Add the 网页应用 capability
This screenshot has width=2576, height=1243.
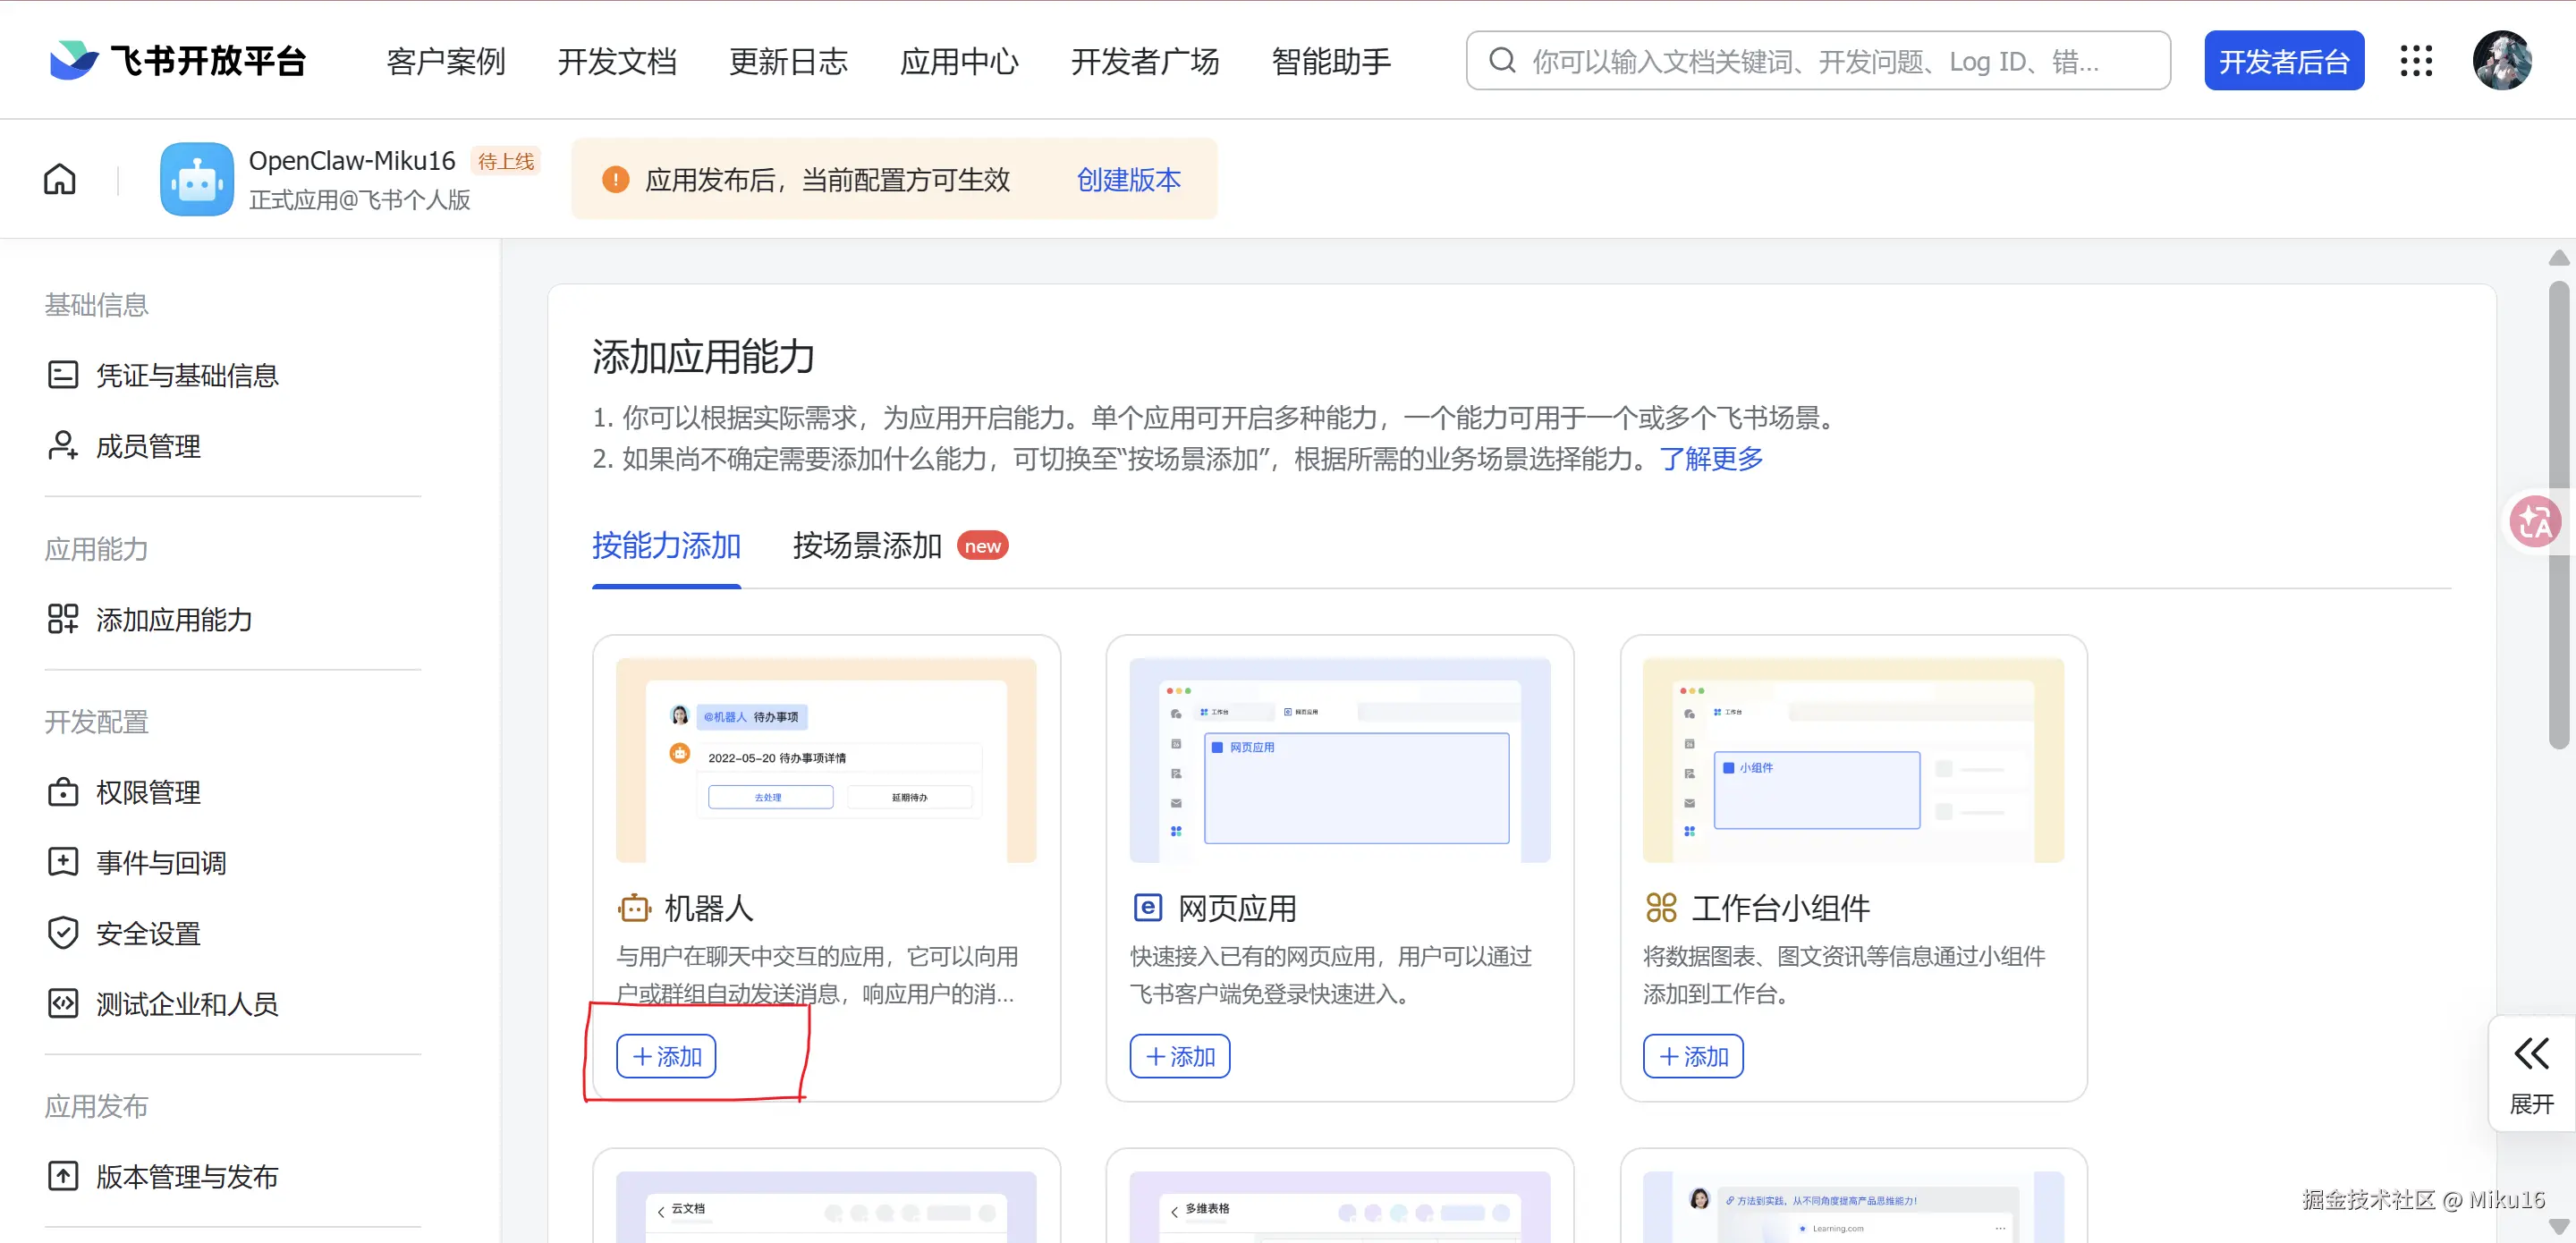pos(1179,1056)
